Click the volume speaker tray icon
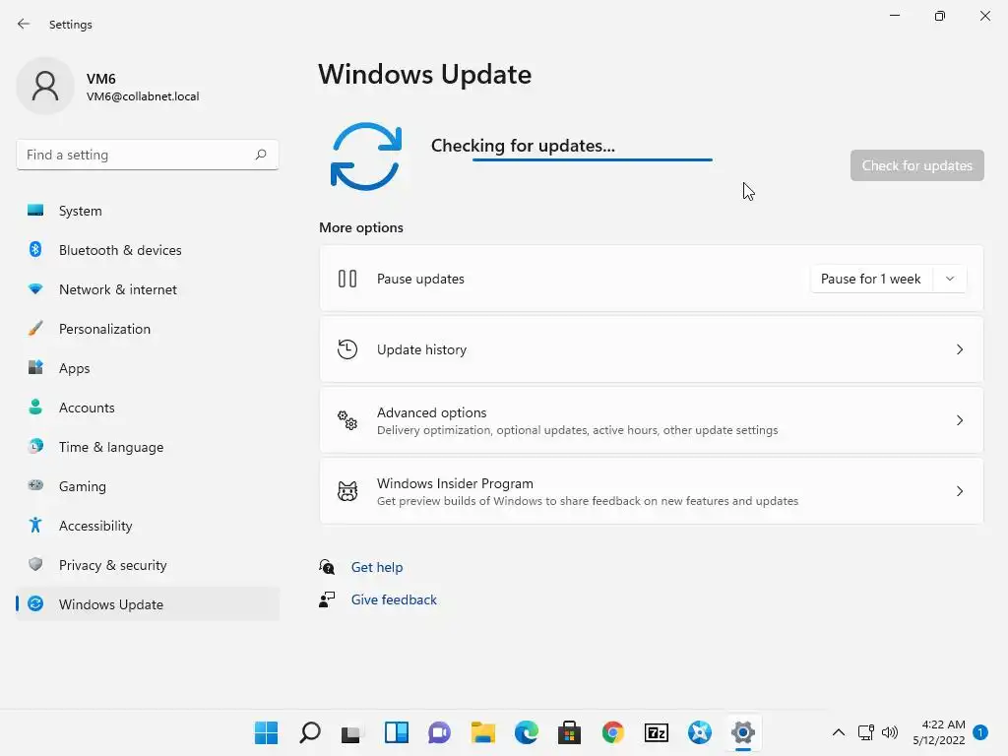Screen dimensions: 1008x756 890,732
